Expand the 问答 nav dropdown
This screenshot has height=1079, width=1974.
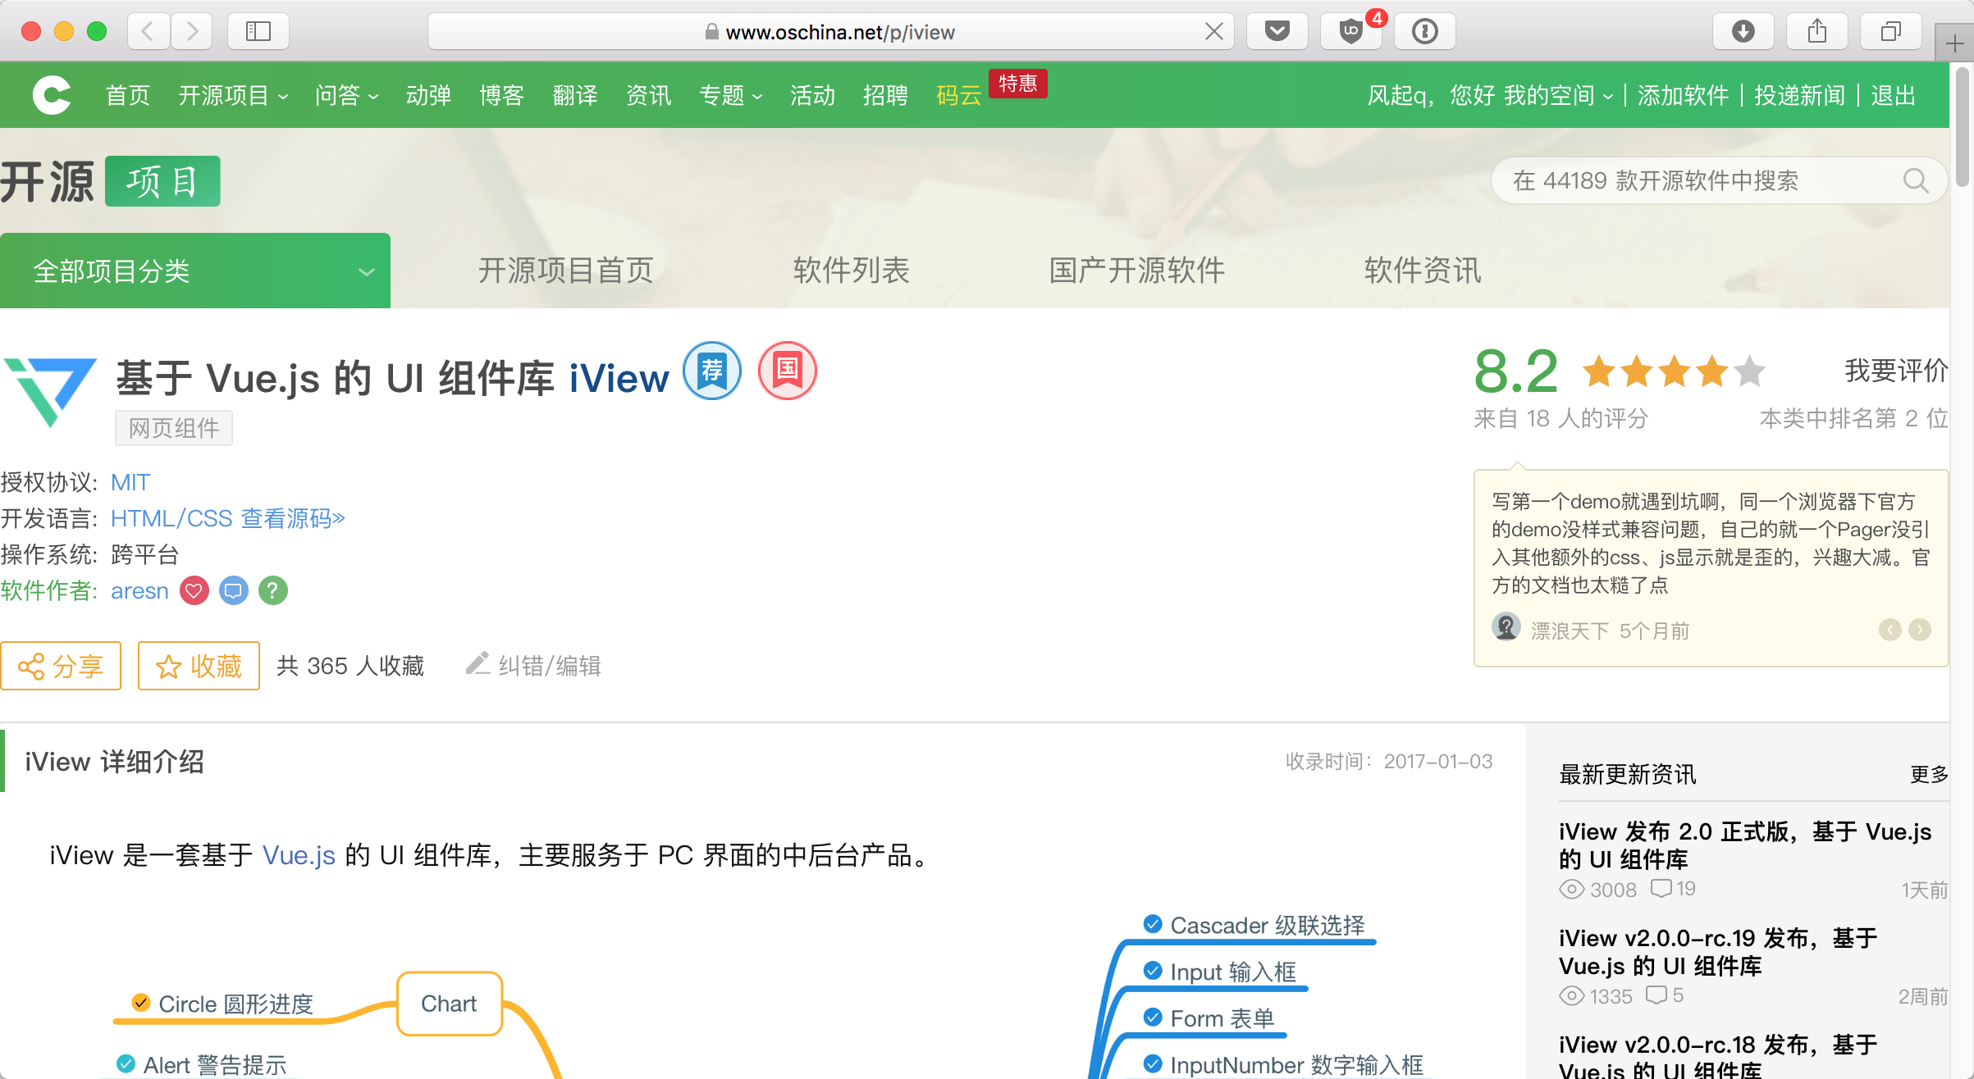[346, 95]
